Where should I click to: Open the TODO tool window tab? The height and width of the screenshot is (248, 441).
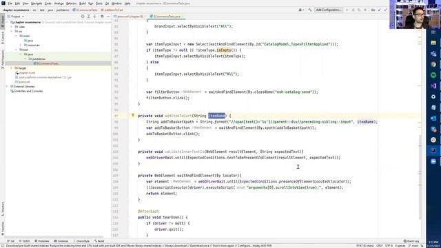click(x=24, y=241)
